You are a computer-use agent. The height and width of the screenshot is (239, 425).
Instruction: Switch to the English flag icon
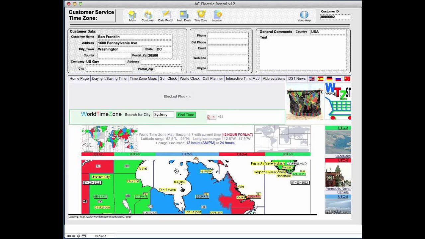click(312, 79)
